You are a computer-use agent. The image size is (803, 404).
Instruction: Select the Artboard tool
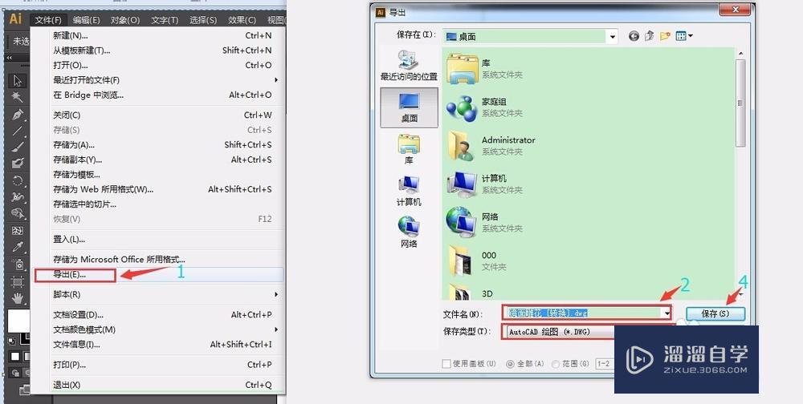[18, 281]
